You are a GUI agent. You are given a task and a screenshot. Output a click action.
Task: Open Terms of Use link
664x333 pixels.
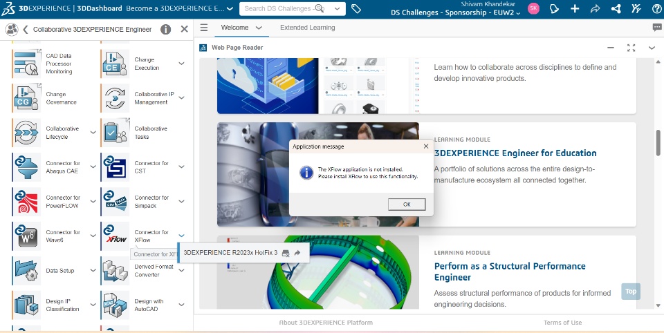click(x=562, y=323)
